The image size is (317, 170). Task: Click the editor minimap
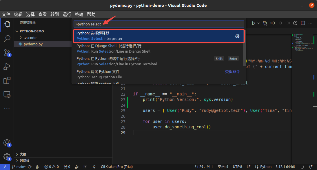[301, 43]
